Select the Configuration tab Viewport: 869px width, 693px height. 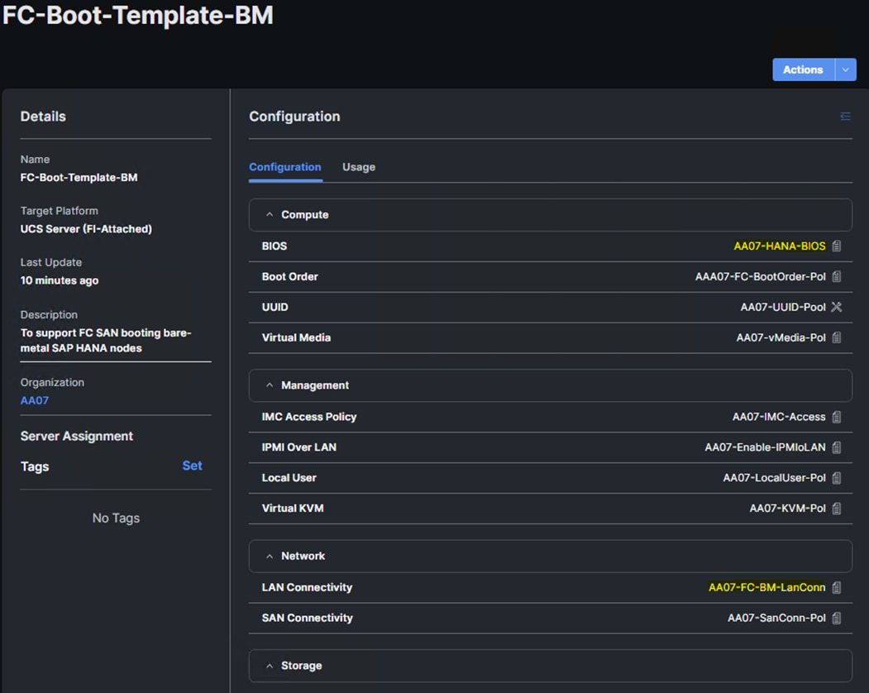pyautogui.click(x=285, y=167)
